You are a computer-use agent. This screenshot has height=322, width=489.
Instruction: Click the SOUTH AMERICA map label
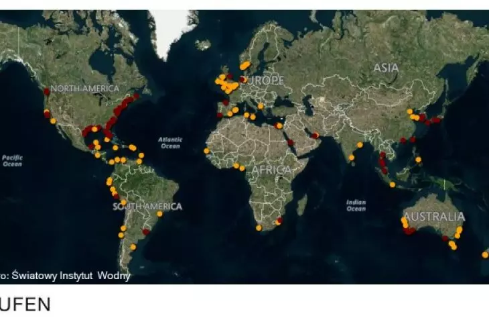147,207
